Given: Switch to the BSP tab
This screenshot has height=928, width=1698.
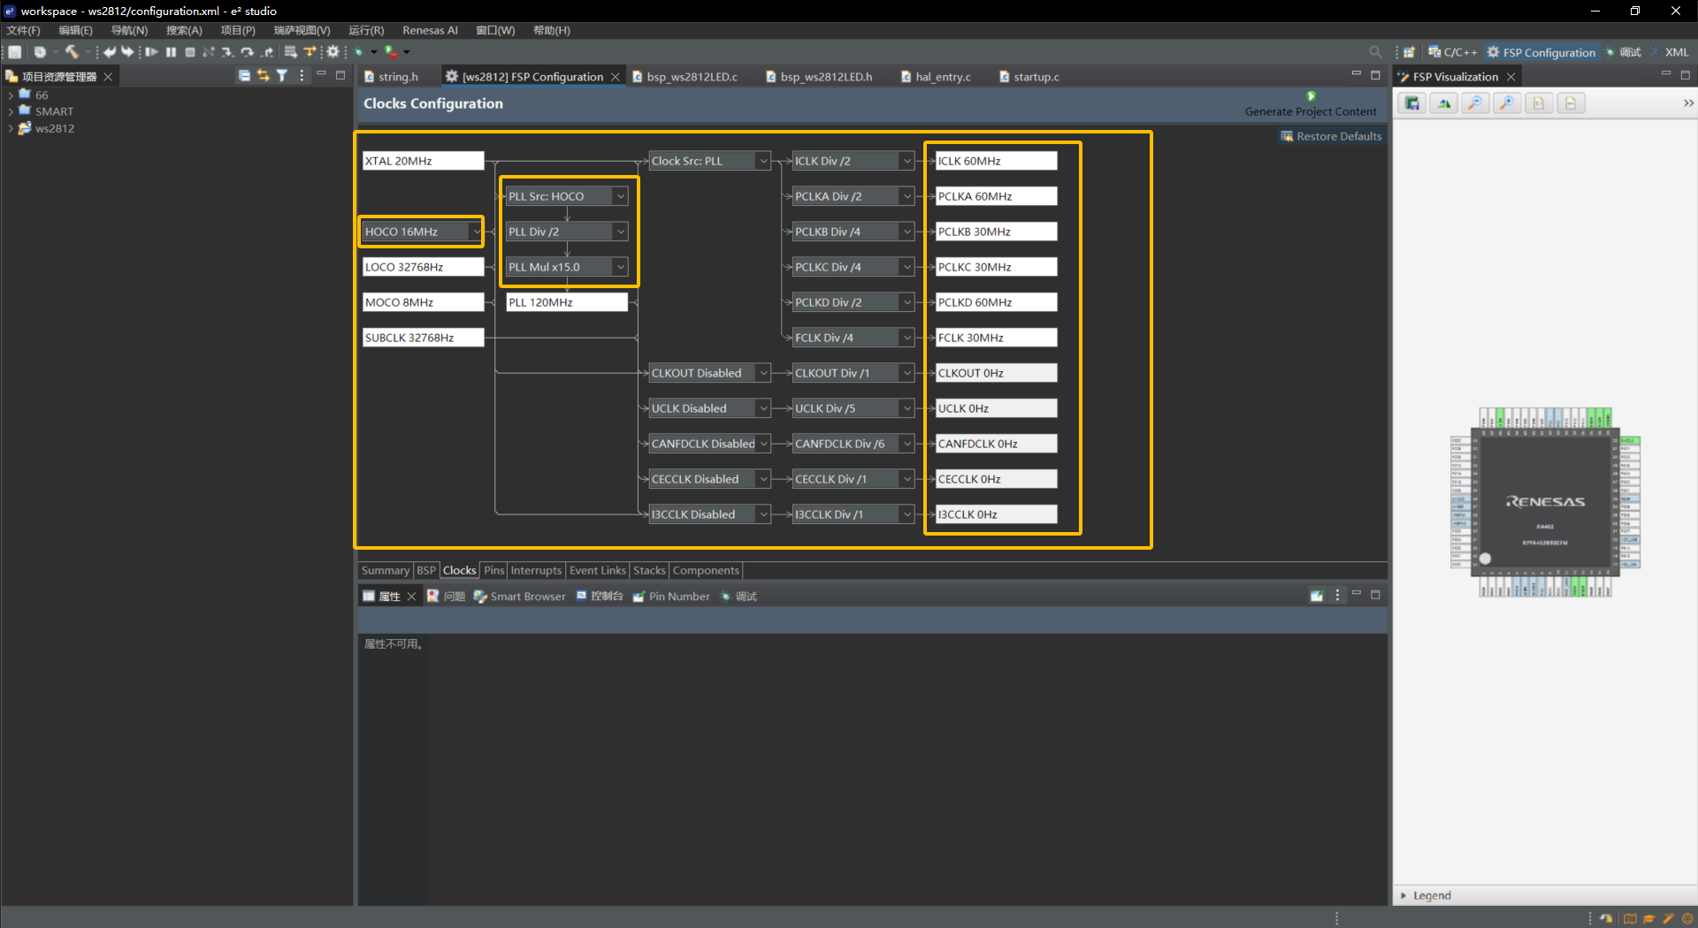Looking at the screenshot, I should [426, 570].
